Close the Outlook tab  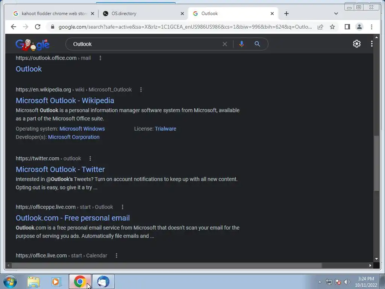tap(272, 14)
